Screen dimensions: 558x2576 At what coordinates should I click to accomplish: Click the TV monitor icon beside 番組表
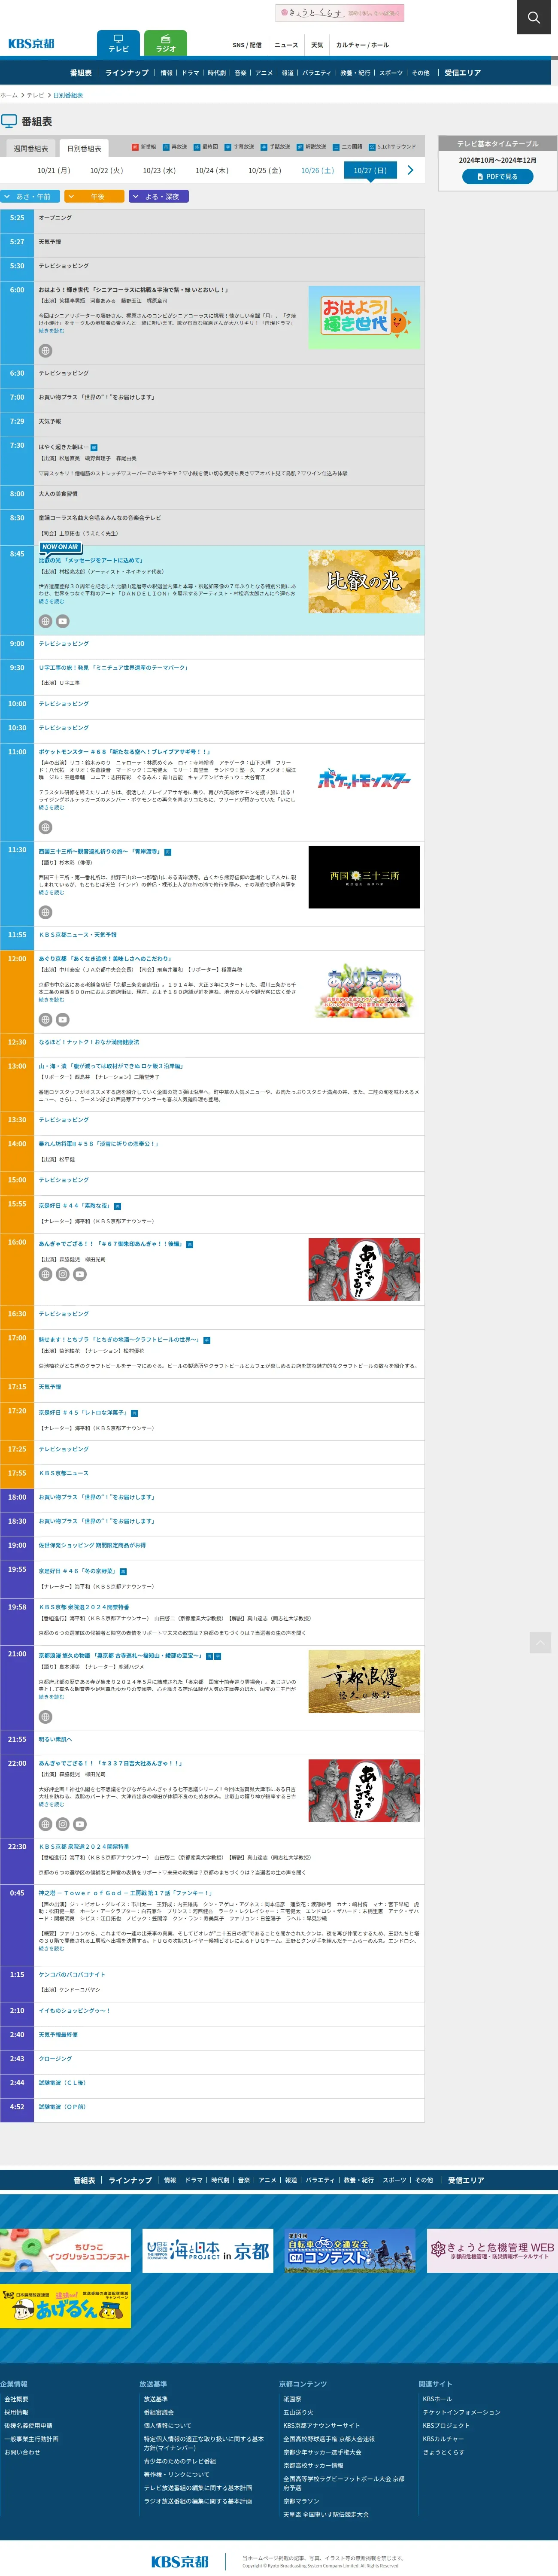(x=9, y=121)
